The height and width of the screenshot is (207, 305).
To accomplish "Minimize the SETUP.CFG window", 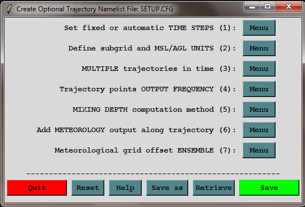I will click(252, 7).
